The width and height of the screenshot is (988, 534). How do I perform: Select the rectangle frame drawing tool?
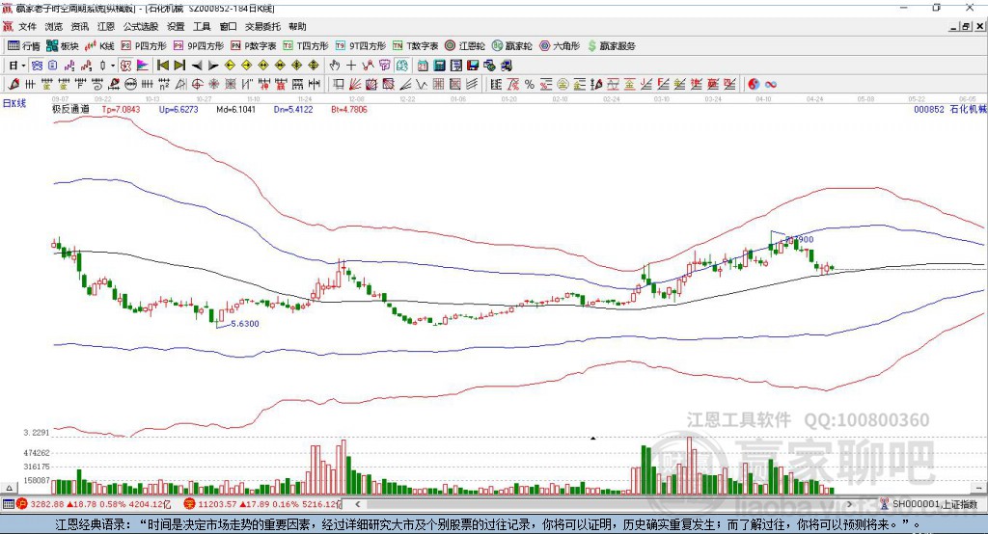pos(338,84)
